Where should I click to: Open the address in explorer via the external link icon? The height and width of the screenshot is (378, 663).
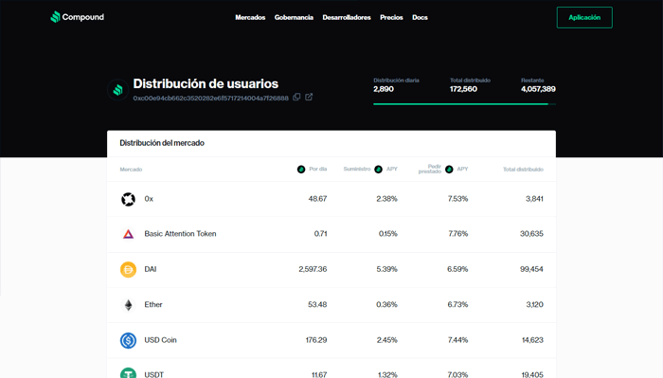coord(309,97)
